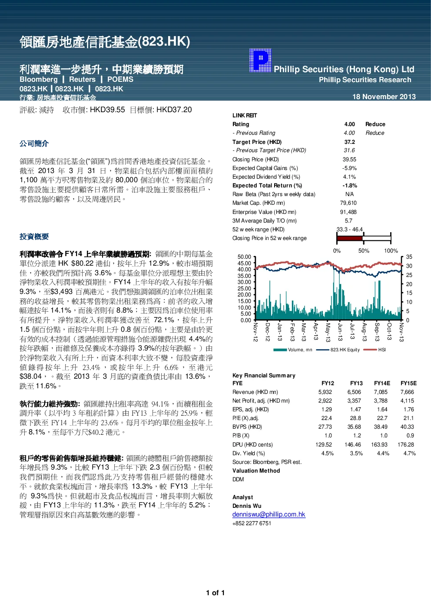Click the FY13 DPU value '146.46'
This screenshot has height=610, width=431.
click(x=353, y=445)
